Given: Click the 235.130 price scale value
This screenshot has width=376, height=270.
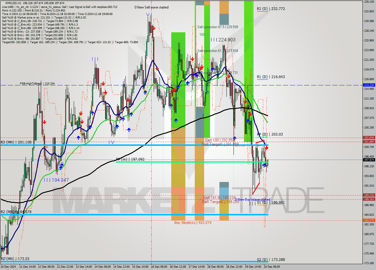Looking at the screenshot, I should 369,2.
